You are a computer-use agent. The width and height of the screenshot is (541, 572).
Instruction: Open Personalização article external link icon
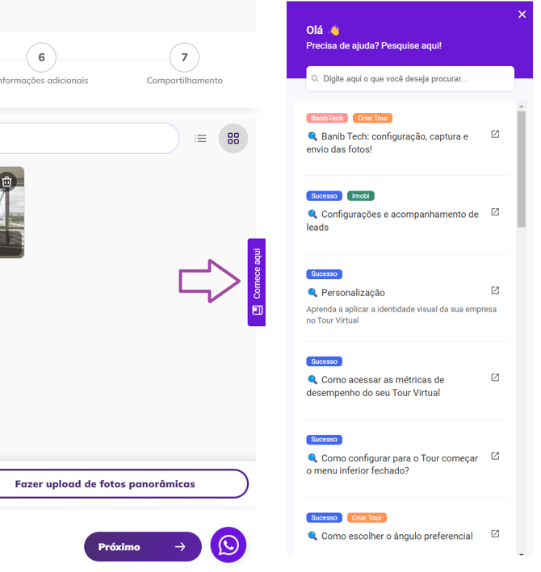click(x=495, y=290)
